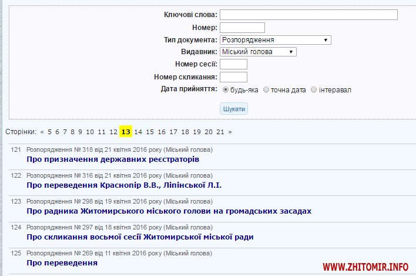Click the 'Номер сесії' input box
416x276 pixels.
233,64
